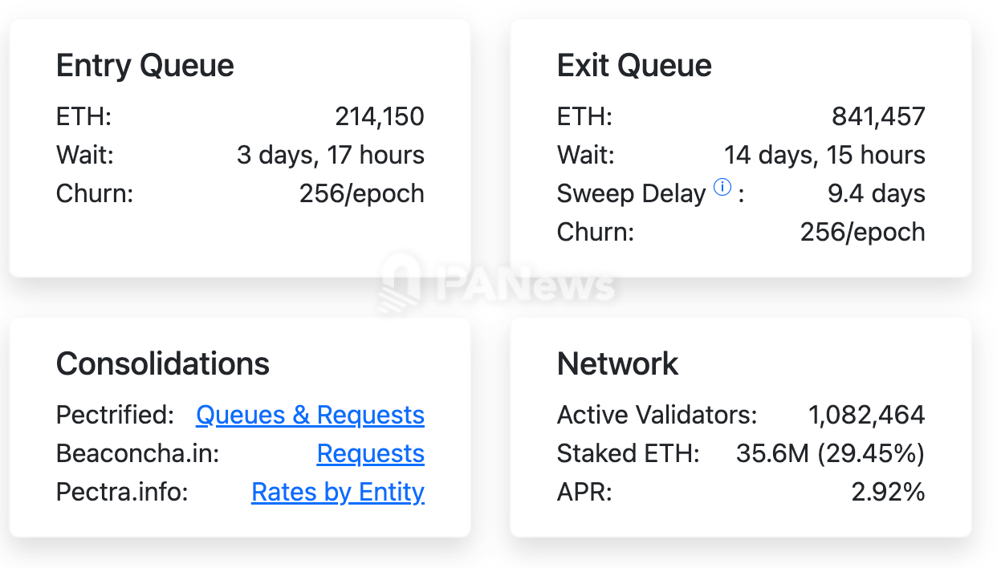The height and width of the screenshot is (568, 997).
Task: Select the Exit Queue ETH value 841,457
Action: point(878,116)
